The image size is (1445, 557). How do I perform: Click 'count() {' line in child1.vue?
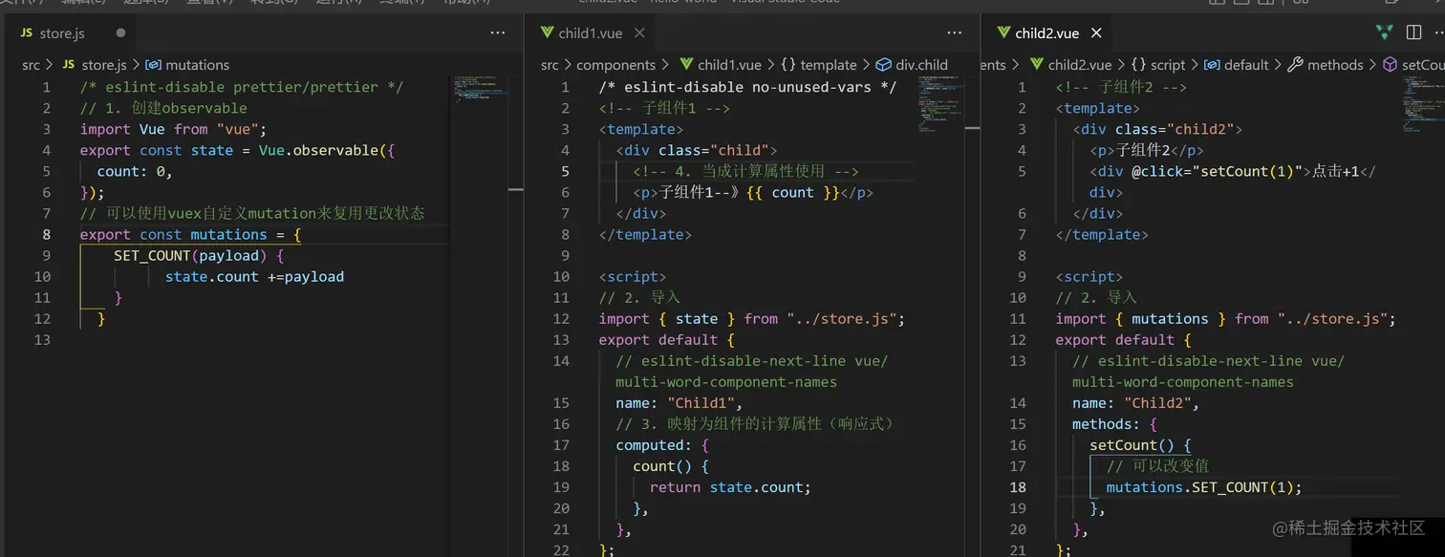[671, 465]
